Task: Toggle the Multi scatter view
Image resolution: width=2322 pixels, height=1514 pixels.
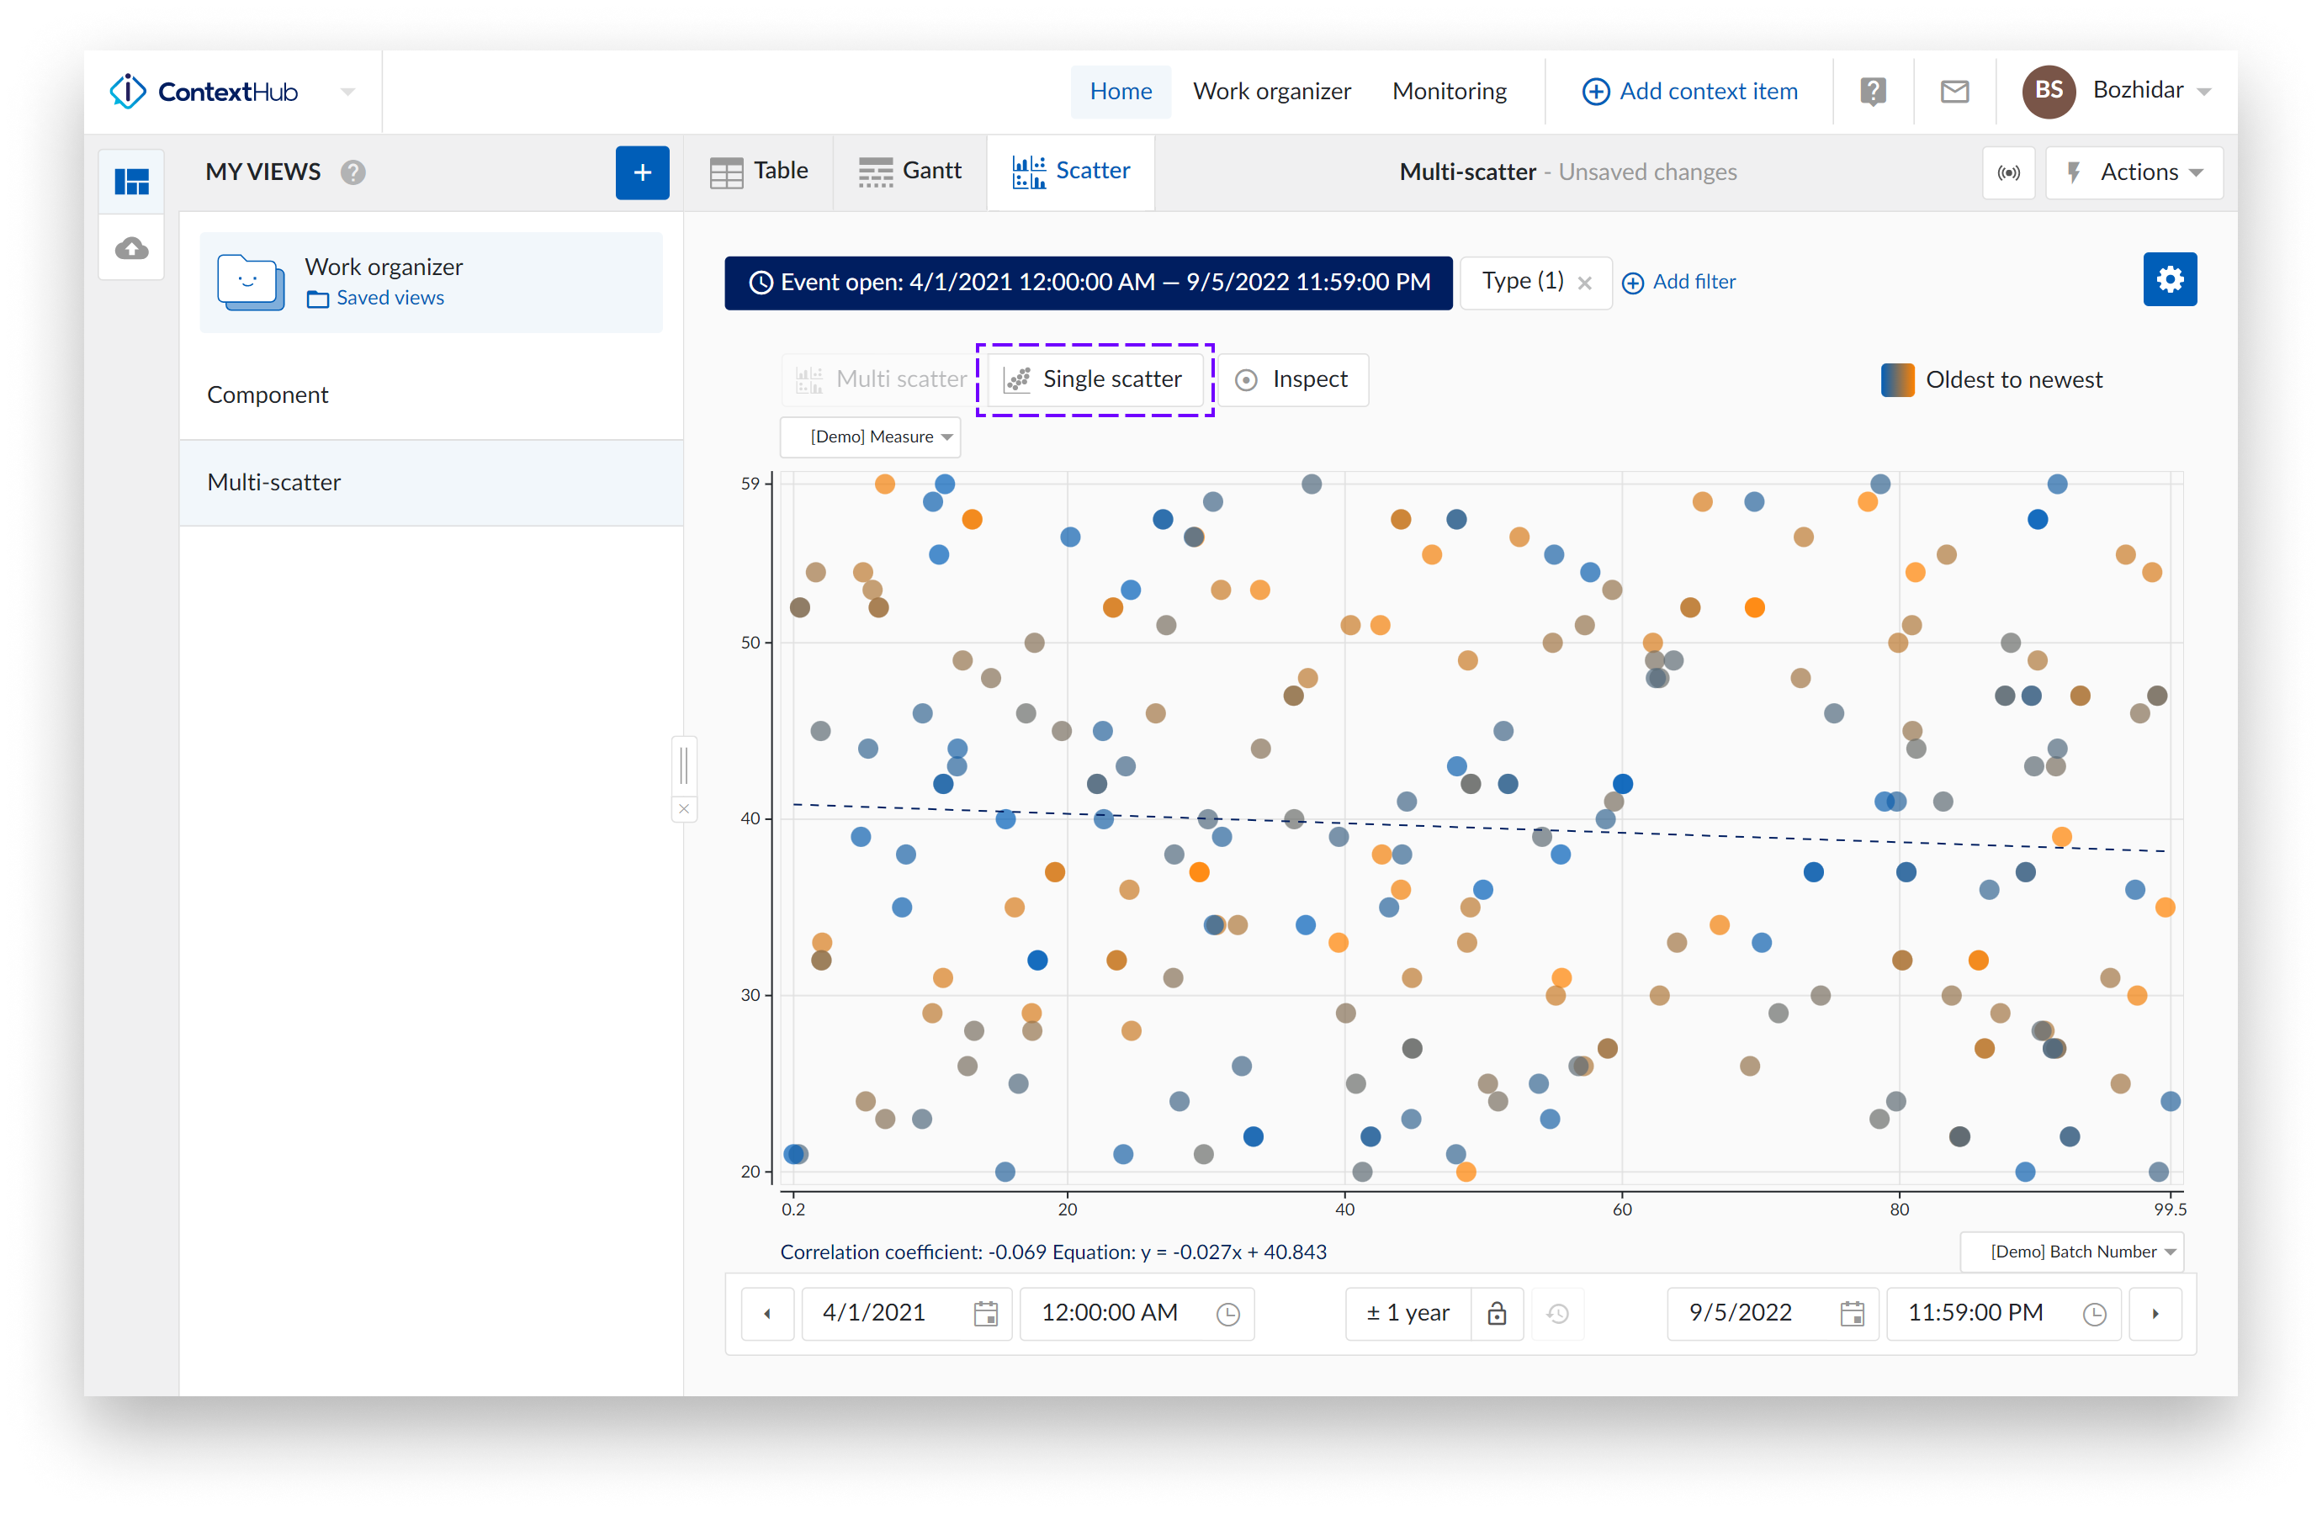Action: point(879,379)
